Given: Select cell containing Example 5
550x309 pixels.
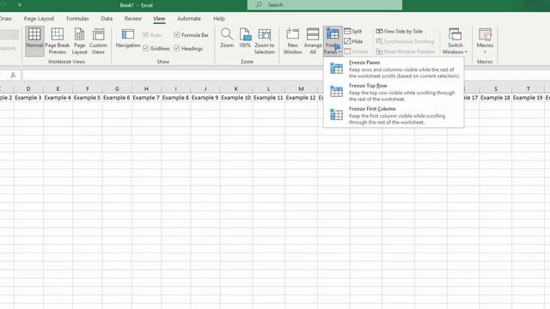Looking at the screenshot, I should coord(88,98).
